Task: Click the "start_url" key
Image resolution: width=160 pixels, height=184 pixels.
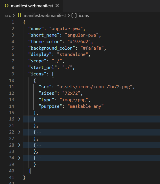Action: 43,67
